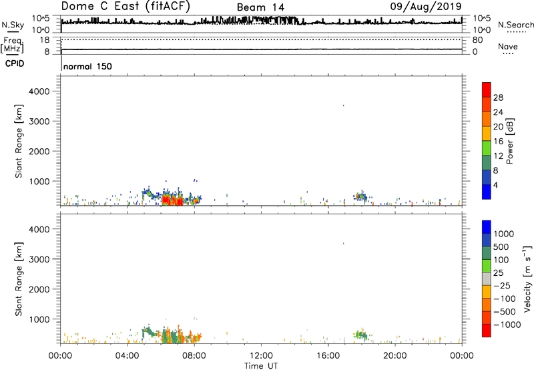Click the '28' tick on Power colorbar
Viewport: 534px width, 370px height.
[498, 98]
